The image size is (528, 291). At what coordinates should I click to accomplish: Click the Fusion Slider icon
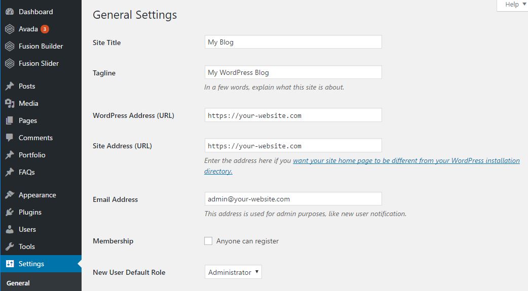[x=10, y=63]
